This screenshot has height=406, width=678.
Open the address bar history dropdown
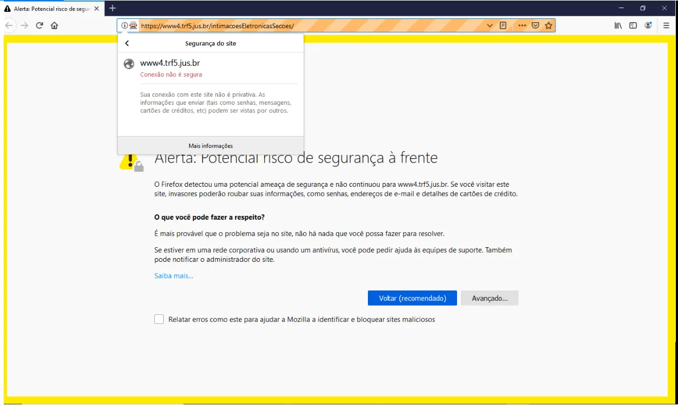pos(490,25)
